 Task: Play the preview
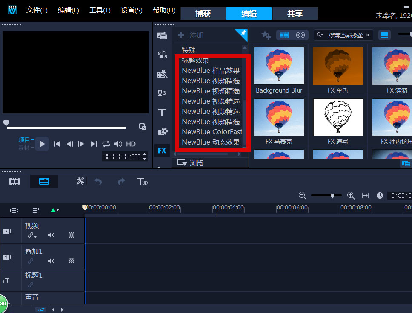click(42, 144)
